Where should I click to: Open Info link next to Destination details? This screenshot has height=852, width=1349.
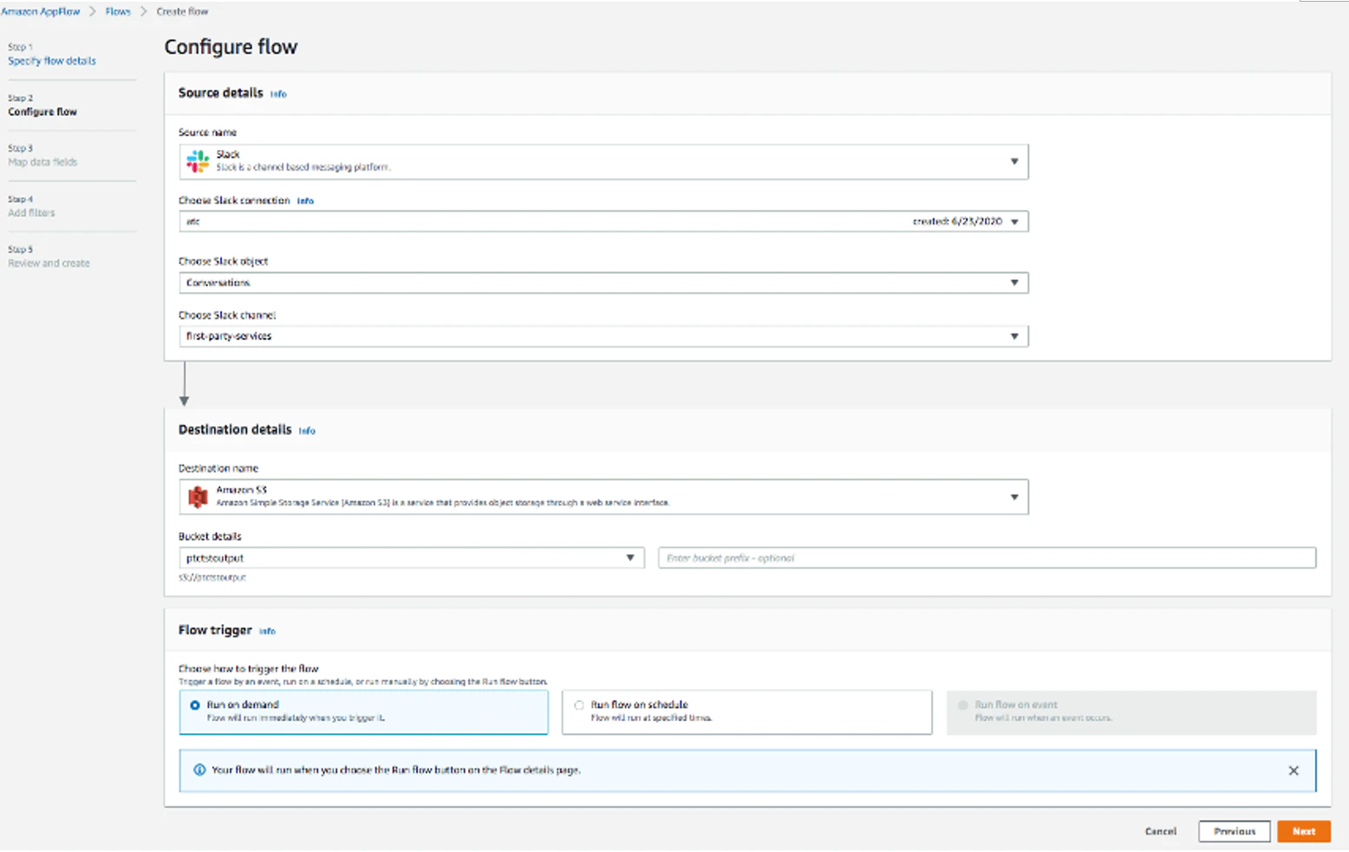[307, 431]
